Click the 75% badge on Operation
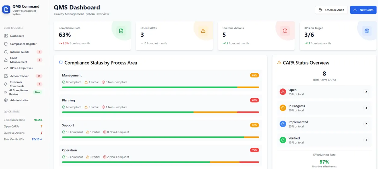378x169 pixels. pos(255,150)
